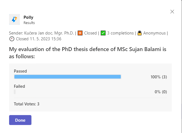Viewport: 182px width, 133px height.
Task: Click the Results subtitle under Polly
Action: click(x=29, y=23)
